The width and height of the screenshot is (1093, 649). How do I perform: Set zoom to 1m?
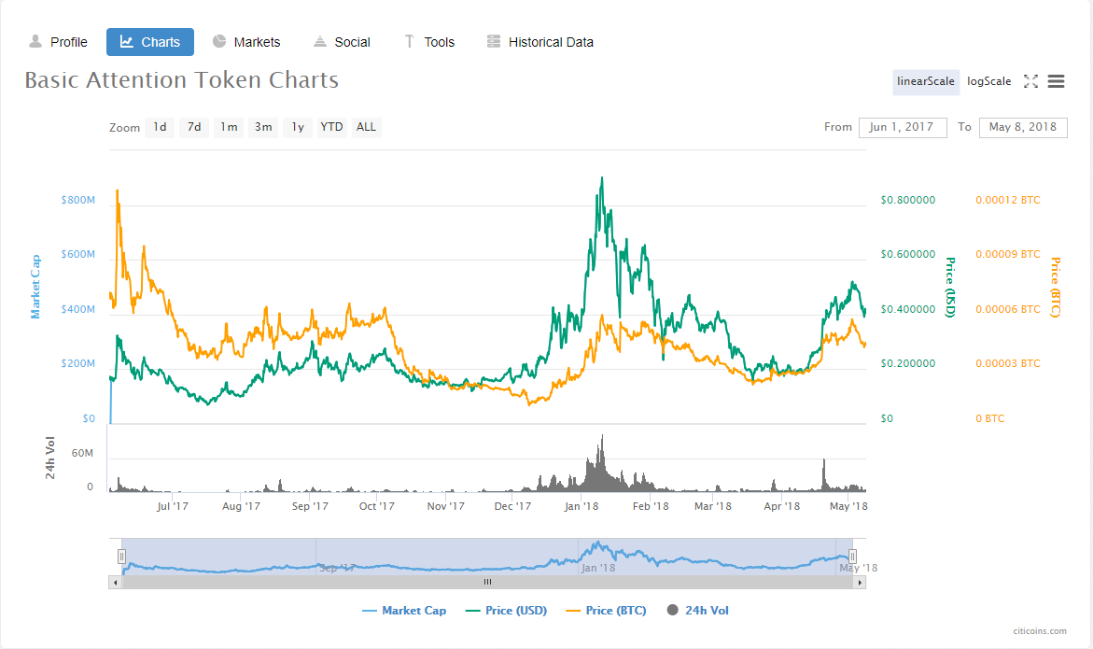pos(229,127)
